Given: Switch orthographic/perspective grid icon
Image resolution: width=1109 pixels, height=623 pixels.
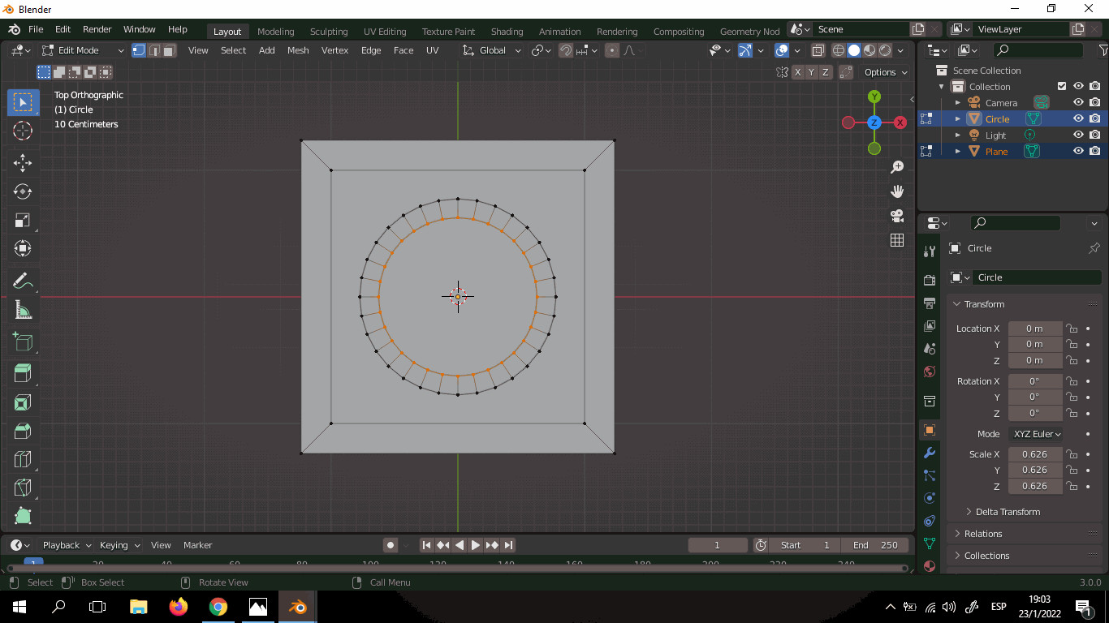Looking at the screenshot, I should point(897,240).
